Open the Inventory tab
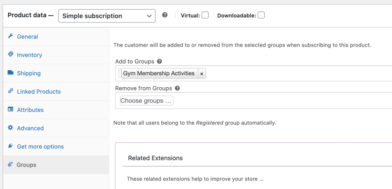Viewport: 392px width, 189px height. [x=29, y=55]
